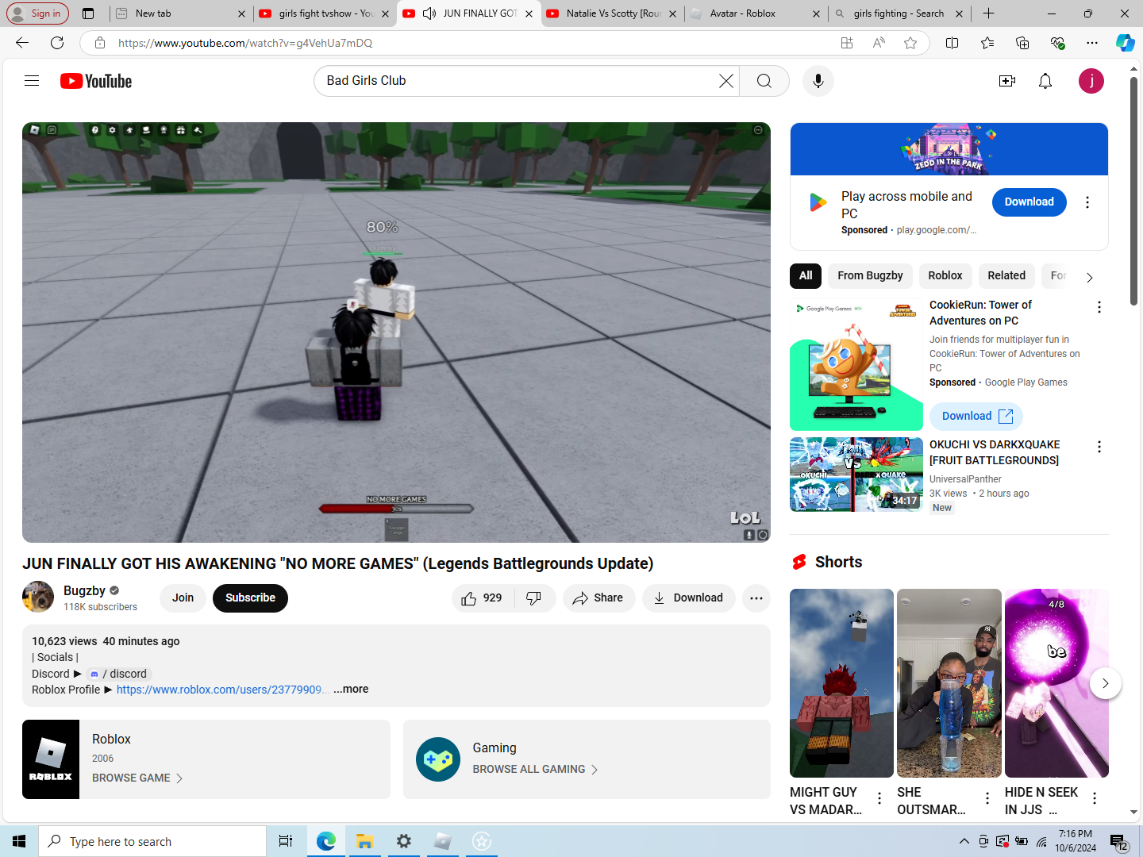The image size is (1143, 857).
Task: Mute the JUN FINALLY GOT tab audio
Action: coord(429,13)
